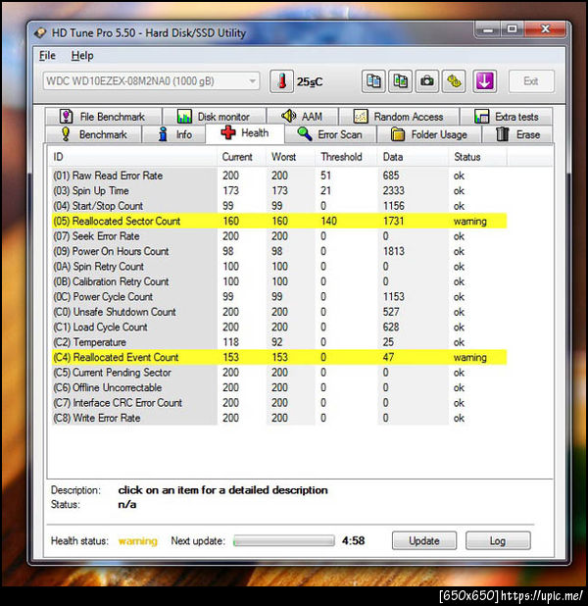588x606 pixels.
Task: Switch to the Disk monitor tab
Action: (214, 117)
